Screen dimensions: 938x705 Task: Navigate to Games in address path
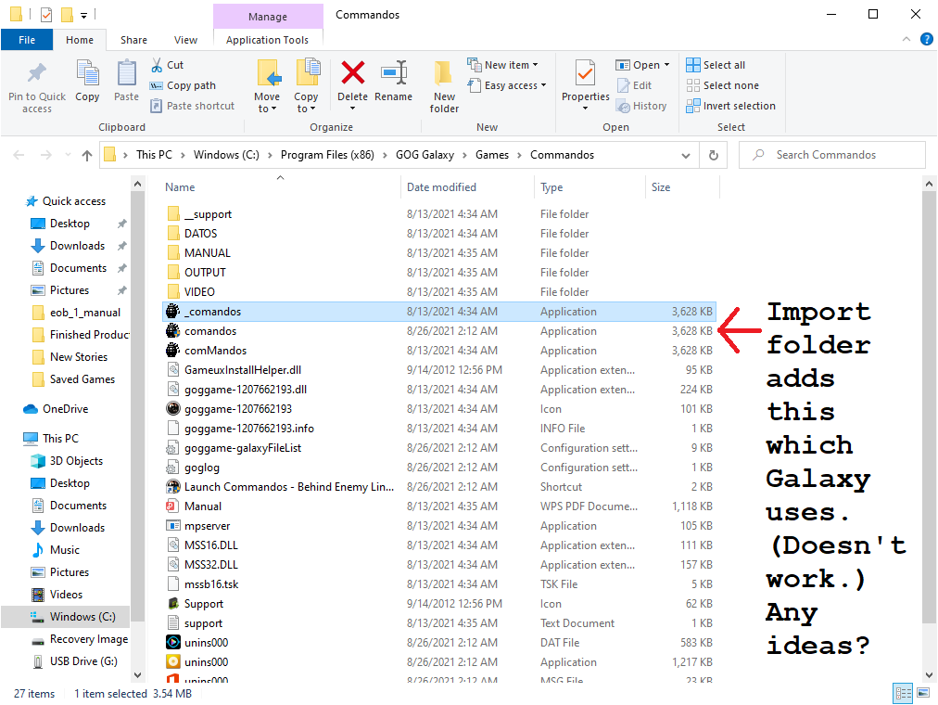point(492,155)
